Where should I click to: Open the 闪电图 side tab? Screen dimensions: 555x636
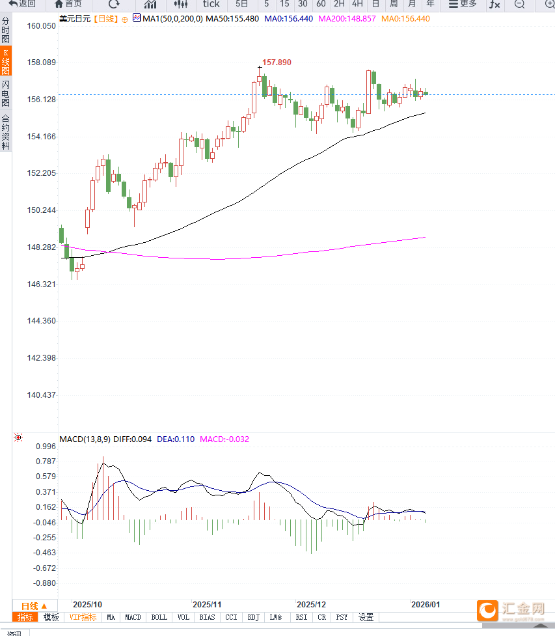(6, 93)
